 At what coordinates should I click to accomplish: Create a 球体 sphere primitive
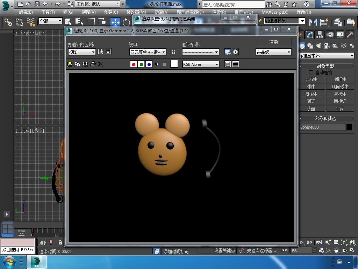[311, 87]
